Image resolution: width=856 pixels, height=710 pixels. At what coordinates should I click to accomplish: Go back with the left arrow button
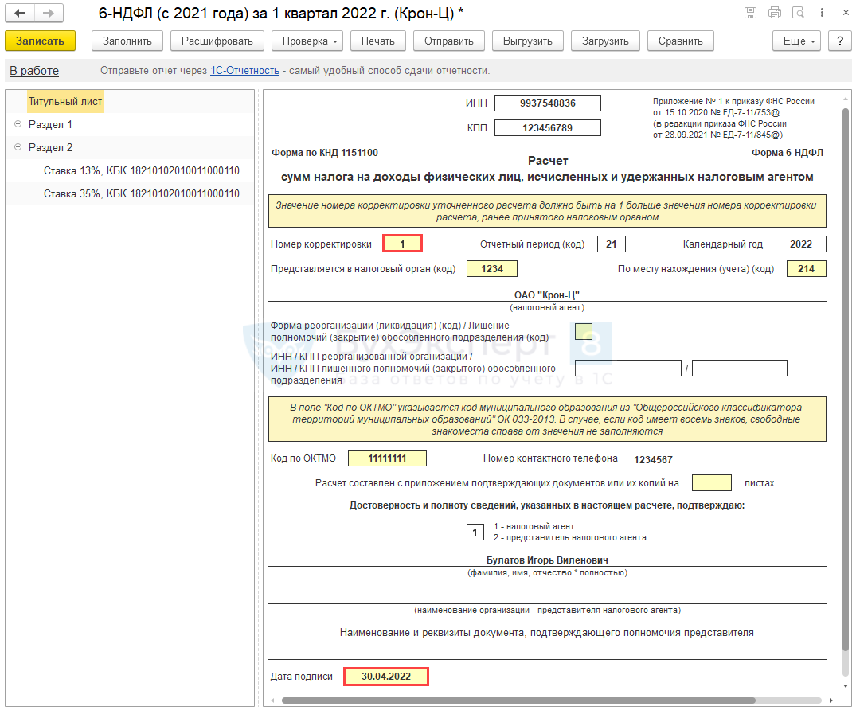pos(20,13)
